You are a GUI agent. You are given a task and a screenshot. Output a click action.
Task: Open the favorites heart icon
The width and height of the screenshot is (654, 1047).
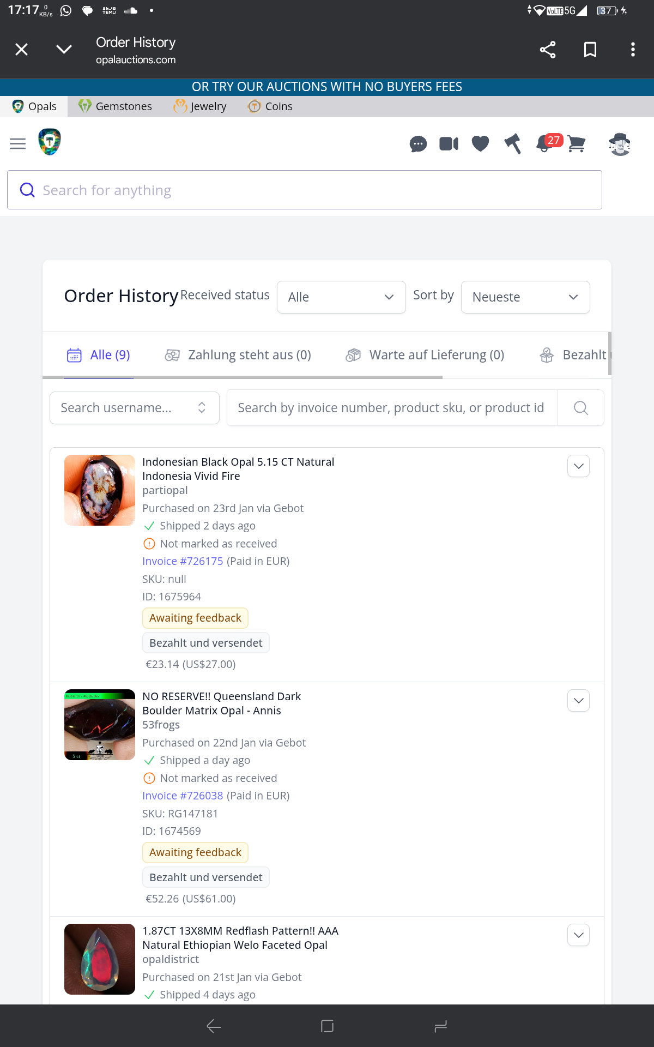click(480, 144)
